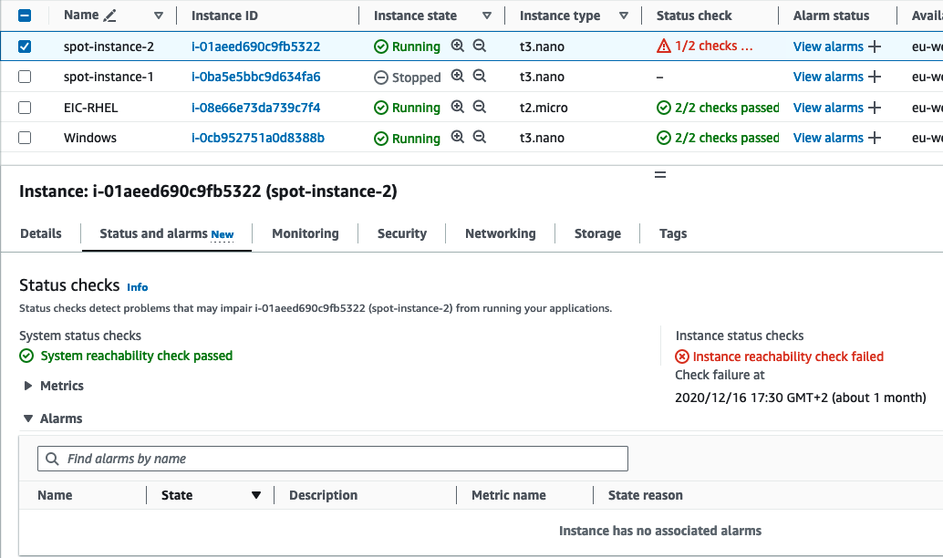The image size is (943, 558).
Task: Show the Tags tab
Action: click(673, 233)
